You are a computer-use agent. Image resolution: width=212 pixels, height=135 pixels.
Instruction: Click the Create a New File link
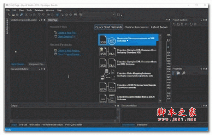[67, 33]
